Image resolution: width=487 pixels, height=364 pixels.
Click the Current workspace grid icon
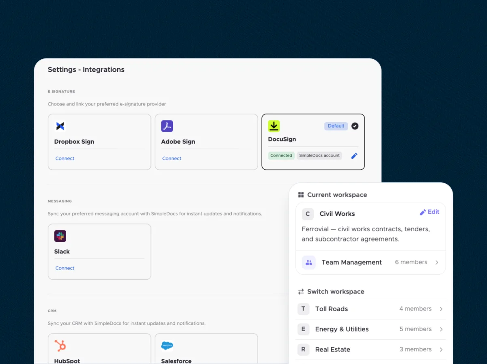click(301, 195)
